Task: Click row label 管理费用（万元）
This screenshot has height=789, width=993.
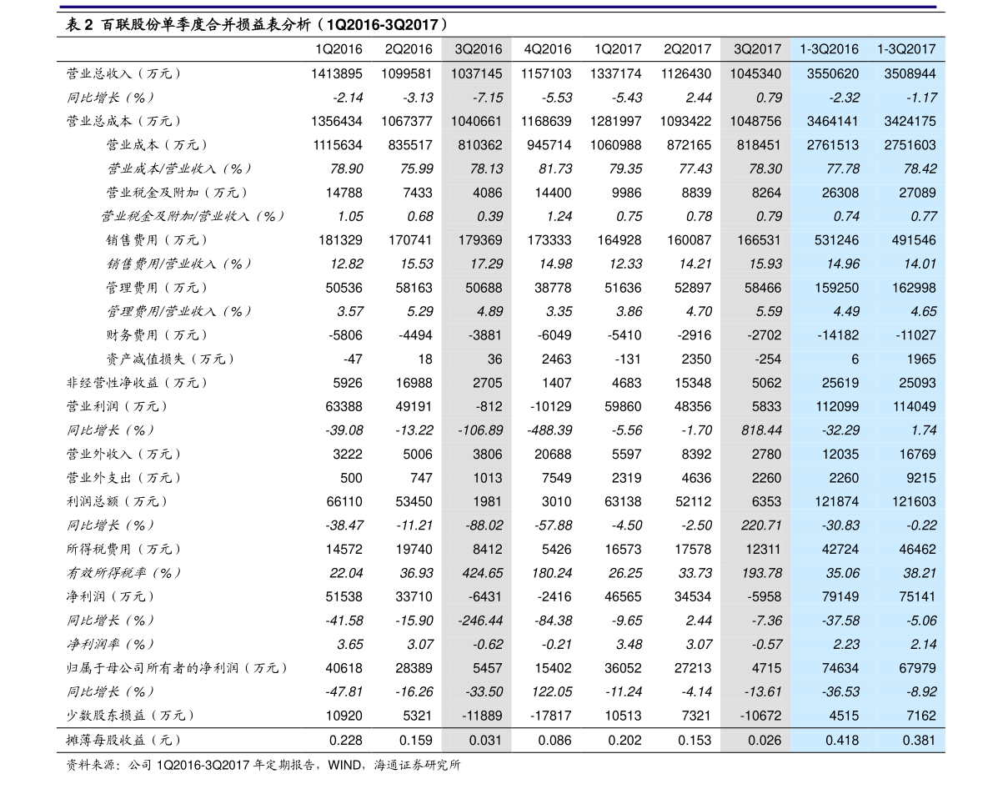Action: coord(157,288)
